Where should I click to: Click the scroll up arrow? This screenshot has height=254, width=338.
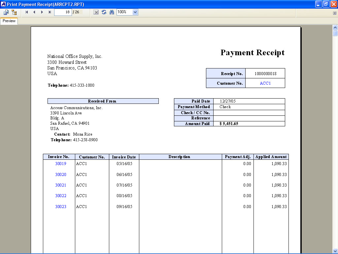(335, 27)
